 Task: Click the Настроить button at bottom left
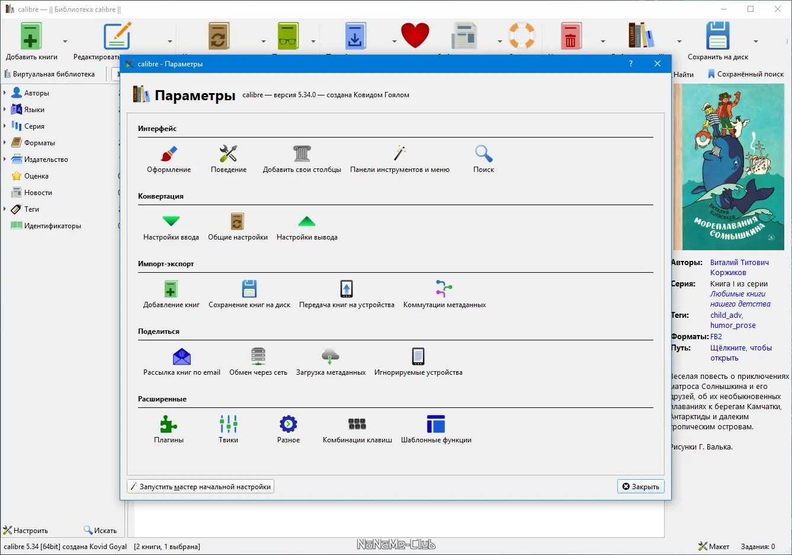click(25, 531)
